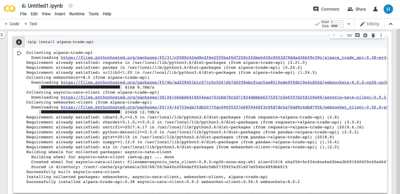This screenshot has height=194, width=400.
Task: Open the Insert menu
Action: pos(60,14)
